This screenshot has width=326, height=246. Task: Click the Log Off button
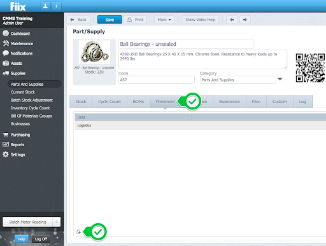coord(41,239)
